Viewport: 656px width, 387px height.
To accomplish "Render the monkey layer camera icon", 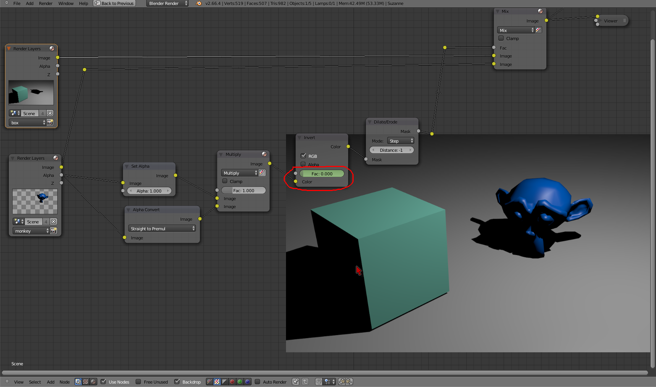I will click(53, 231).
